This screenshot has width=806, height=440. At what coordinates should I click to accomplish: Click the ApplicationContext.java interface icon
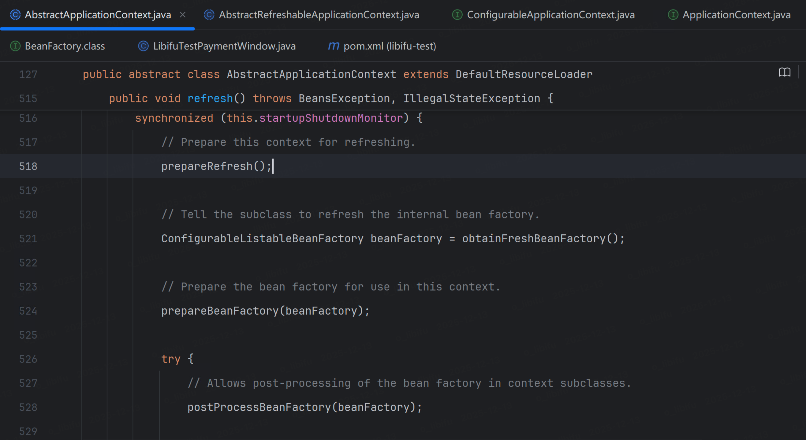tap(673, 15)
